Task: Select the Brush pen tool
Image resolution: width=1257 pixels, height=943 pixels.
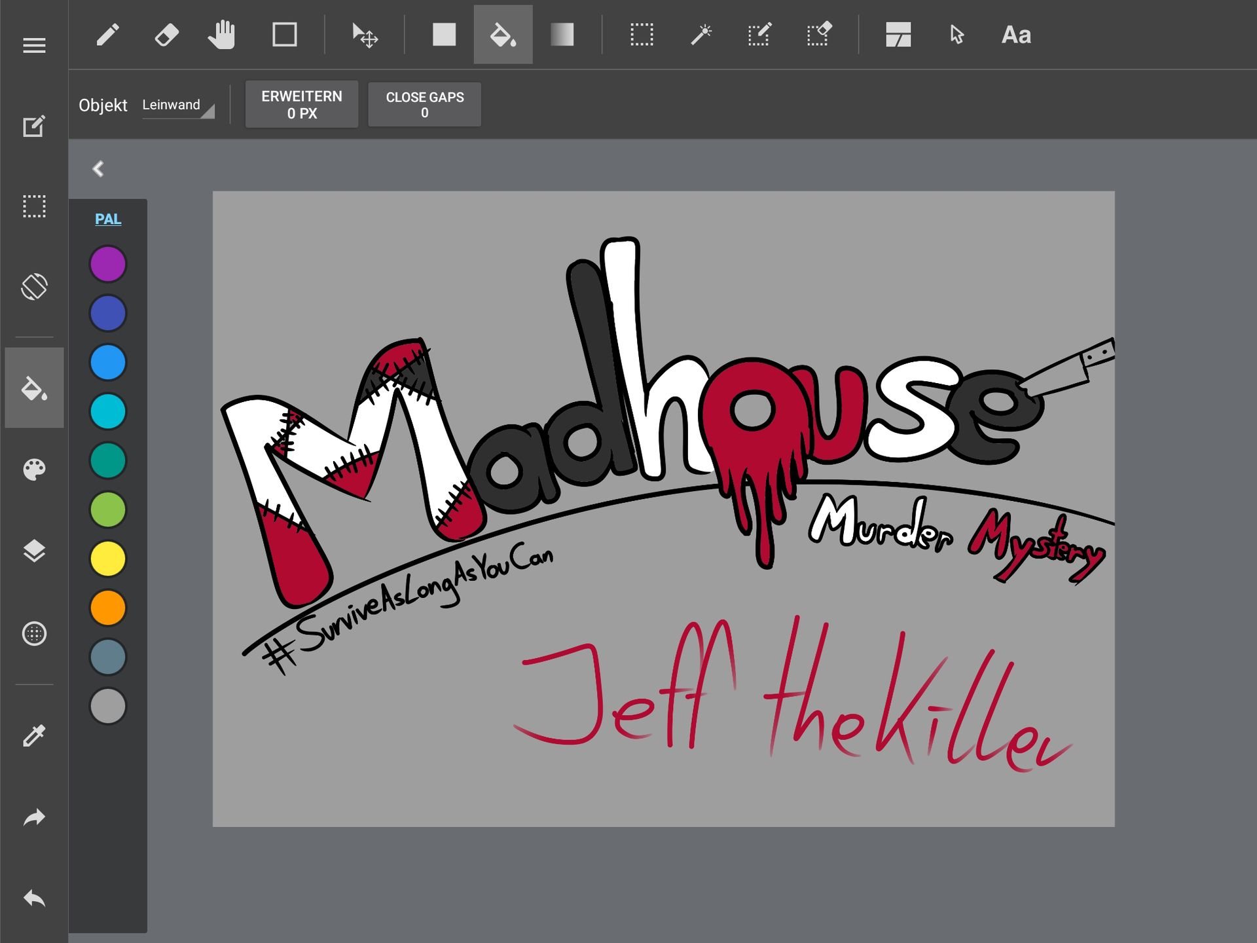Action: pyautogui.click(x=108, y=35)
